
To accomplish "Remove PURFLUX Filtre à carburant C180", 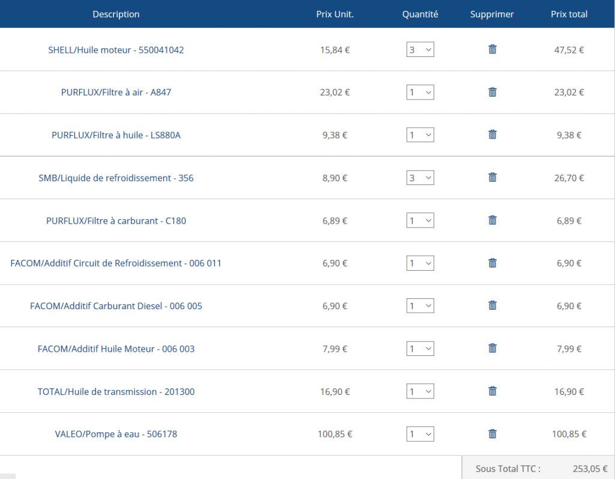I will 492,220.
